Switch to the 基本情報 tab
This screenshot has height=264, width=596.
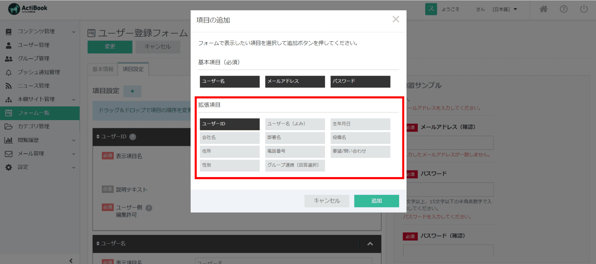(x=103, y=69)
